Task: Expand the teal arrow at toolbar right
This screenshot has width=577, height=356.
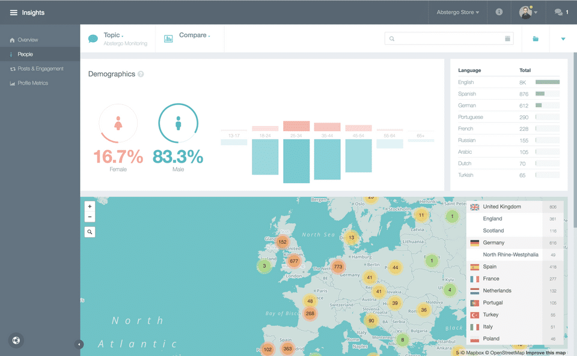Action: tap(563, 38)
